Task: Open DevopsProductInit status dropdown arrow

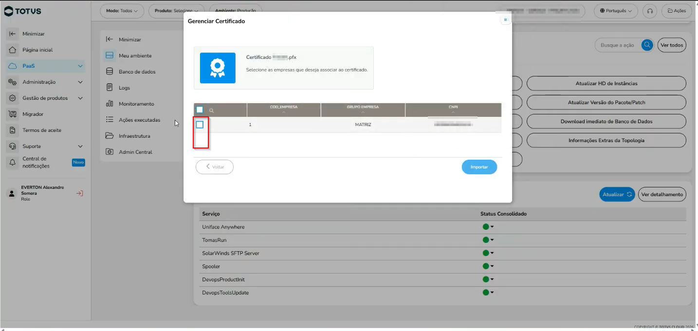Action: (492, 279)
